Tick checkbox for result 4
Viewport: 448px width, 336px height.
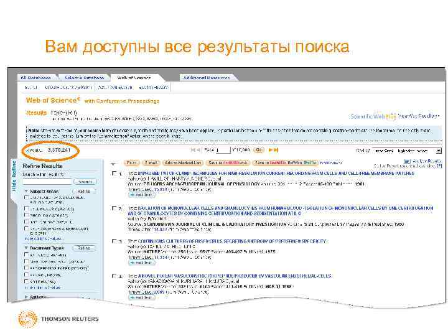coord(114,276)
